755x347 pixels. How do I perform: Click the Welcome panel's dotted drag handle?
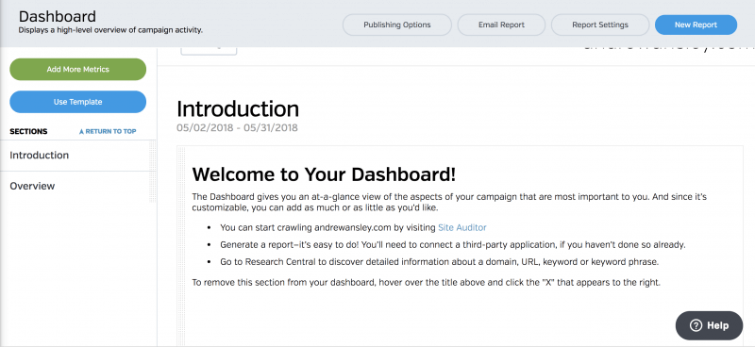click(x=181, y=246)
